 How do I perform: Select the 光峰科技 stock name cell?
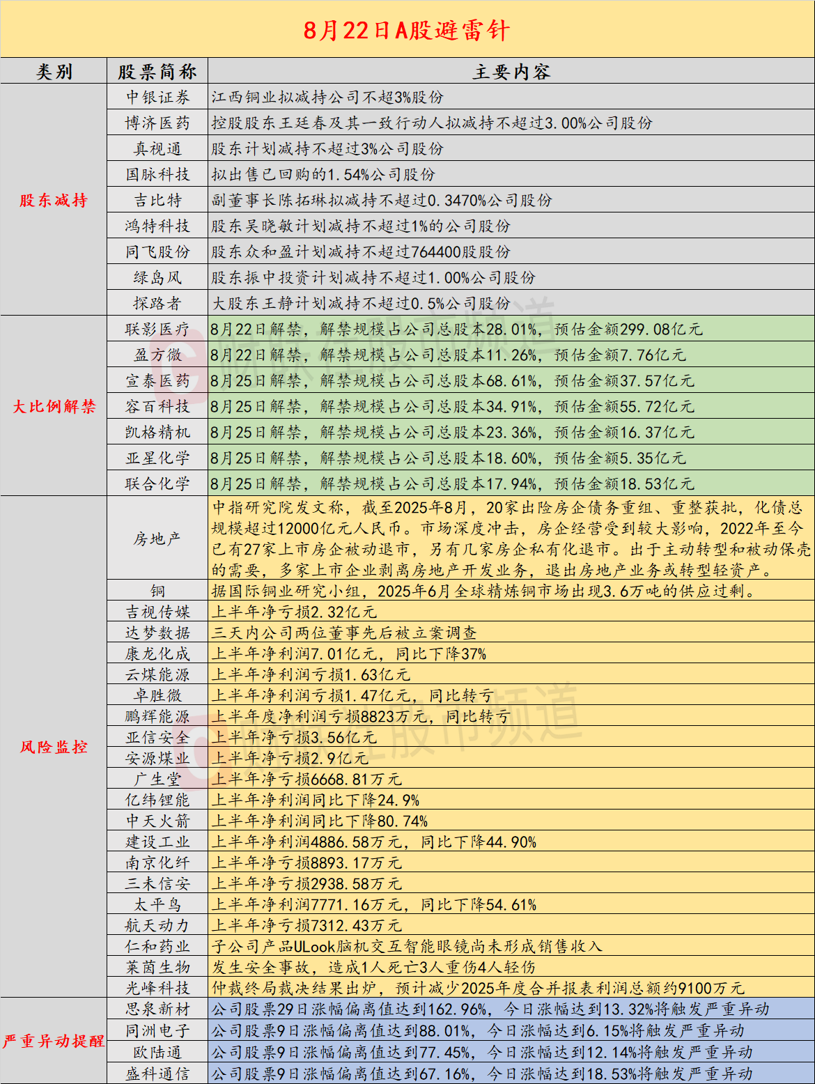click(x=157, y=988)
